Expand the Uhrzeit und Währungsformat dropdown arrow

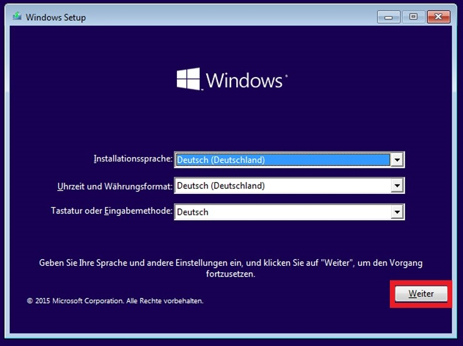397,186
